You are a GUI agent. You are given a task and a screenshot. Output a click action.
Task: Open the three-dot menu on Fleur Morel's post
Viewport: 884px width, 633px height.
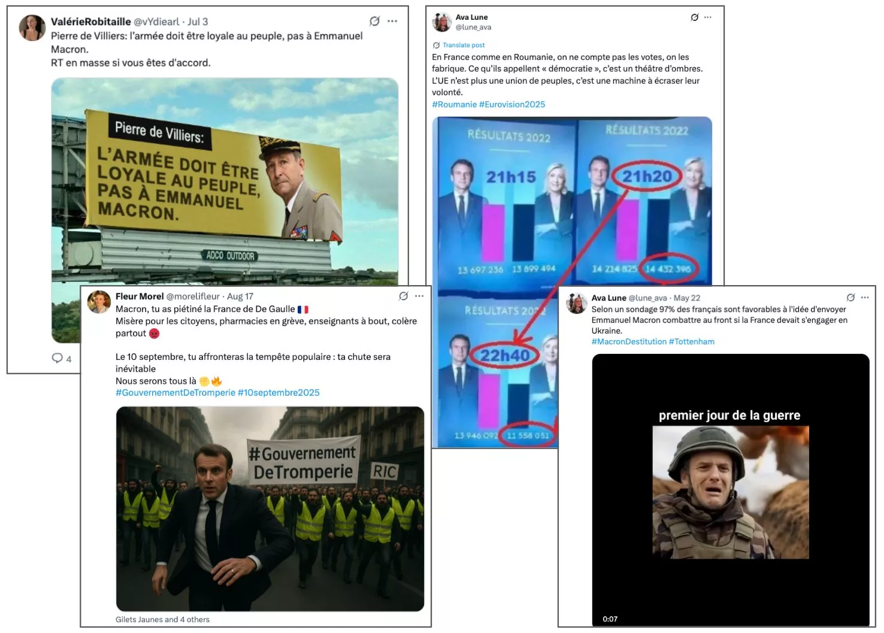419,296
